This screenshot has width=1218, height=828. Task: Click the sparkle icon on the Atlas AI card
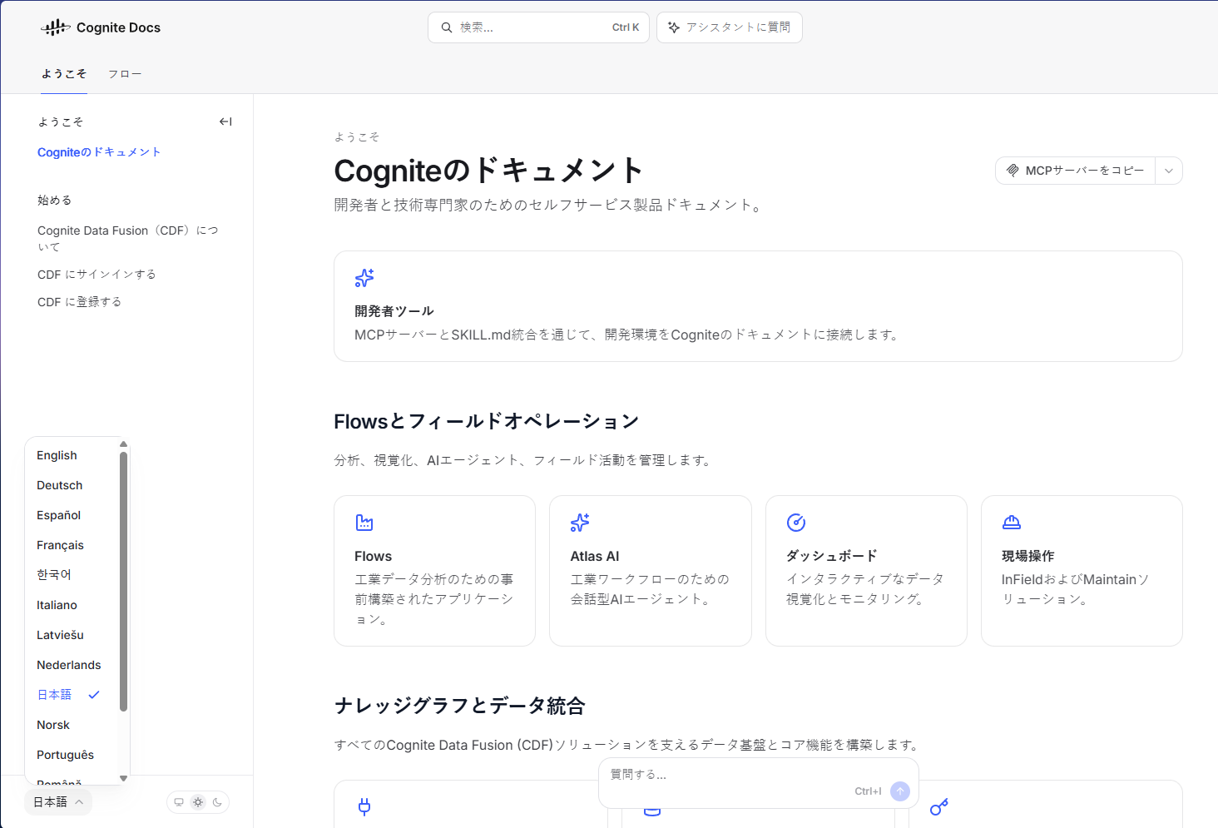coord(580,523)
